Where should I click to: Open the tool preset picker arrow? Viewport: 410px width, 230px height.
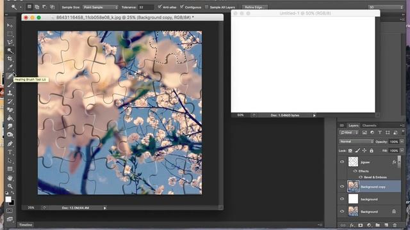[20, 7]
